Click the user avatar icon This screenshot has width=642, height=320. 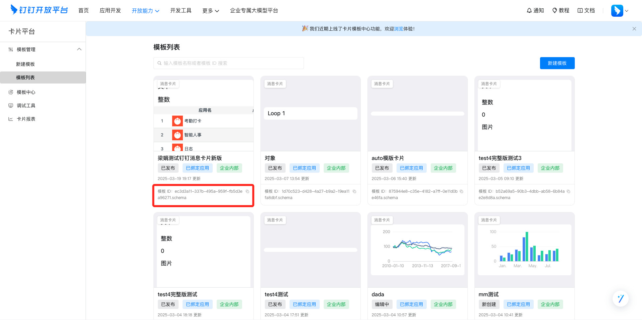[617, 10]
